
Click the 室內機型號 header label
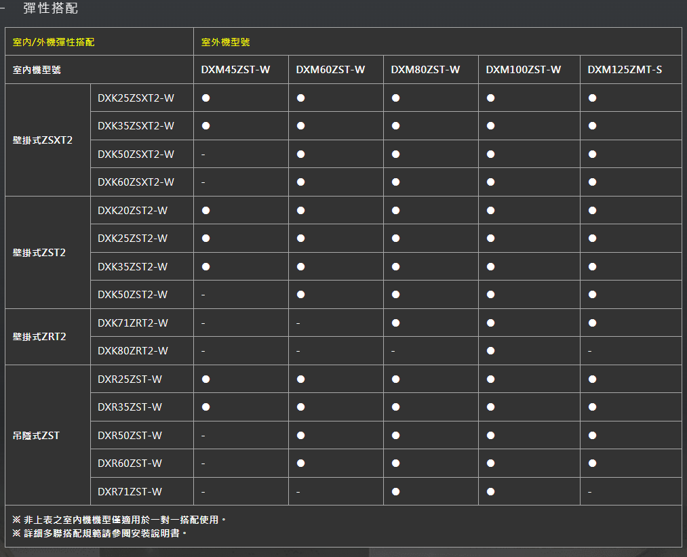point(37,70)
